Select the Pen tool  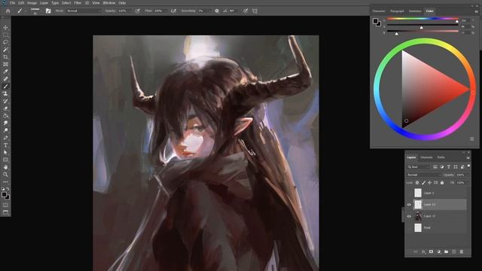pos(5,138)
